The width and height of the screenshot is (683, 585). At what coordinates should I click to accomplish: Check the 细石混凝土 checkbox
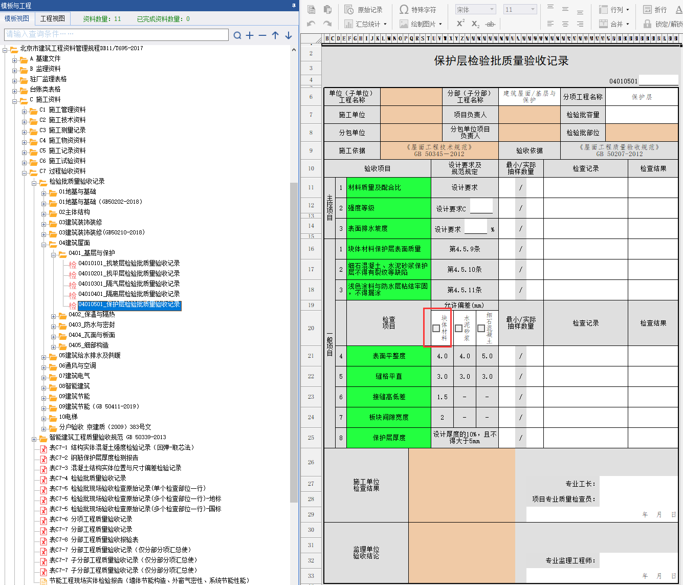[481, 328]
